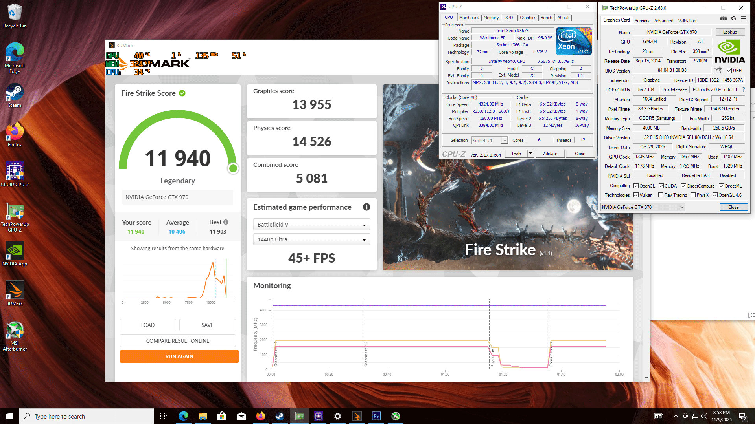
Task: Expand the Battlefield V game dropdown
Action: (311, 225)
